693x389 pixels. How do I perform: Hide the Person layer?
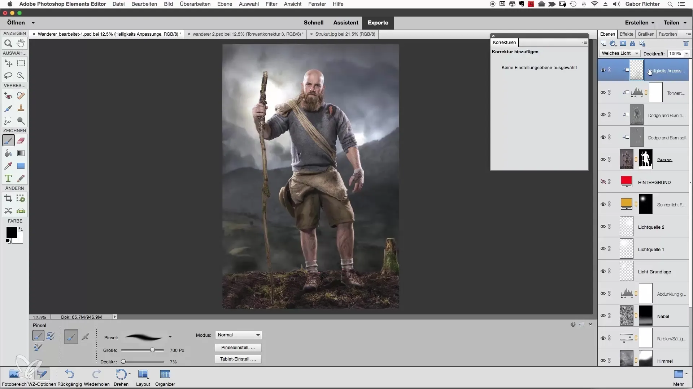(x=603, y=160)
